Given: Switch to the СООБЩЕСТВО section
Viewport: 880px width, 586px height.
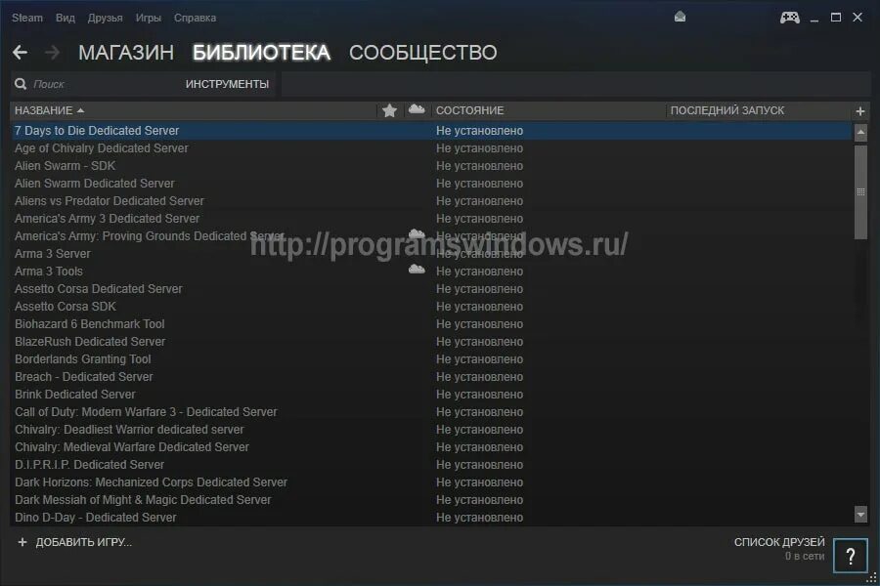Looking at the screenshot, I should [423, 53].
